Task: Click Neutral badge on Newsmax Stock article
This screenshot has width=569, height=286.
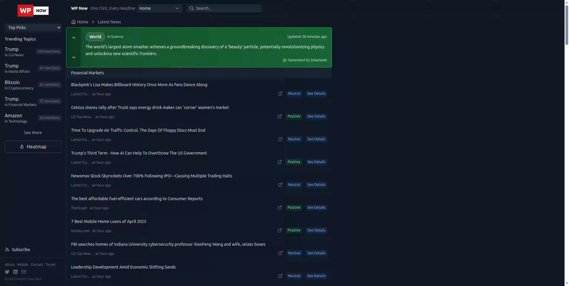Action: [294, 185]
